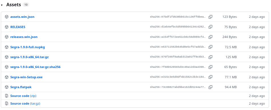The height and width of the screenshot is (110, 271).
Task: Click '2 days ago' in Segra.flatpak row
Action: click(257, 87)
